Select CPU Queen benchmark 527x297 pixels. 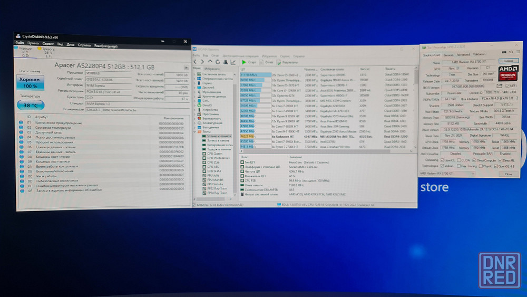click(212, 154)
